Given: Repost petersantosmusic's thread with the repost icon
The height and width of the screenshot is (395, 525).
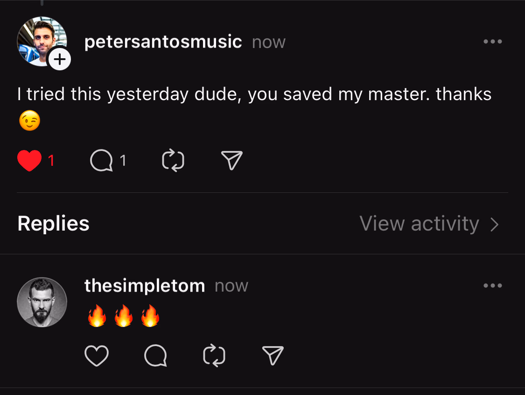Looking at the screenshot, I should (x=173, y=160).
